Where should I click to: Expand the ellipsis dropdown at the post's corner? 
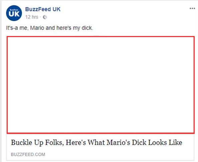click(x=192, y=8)
